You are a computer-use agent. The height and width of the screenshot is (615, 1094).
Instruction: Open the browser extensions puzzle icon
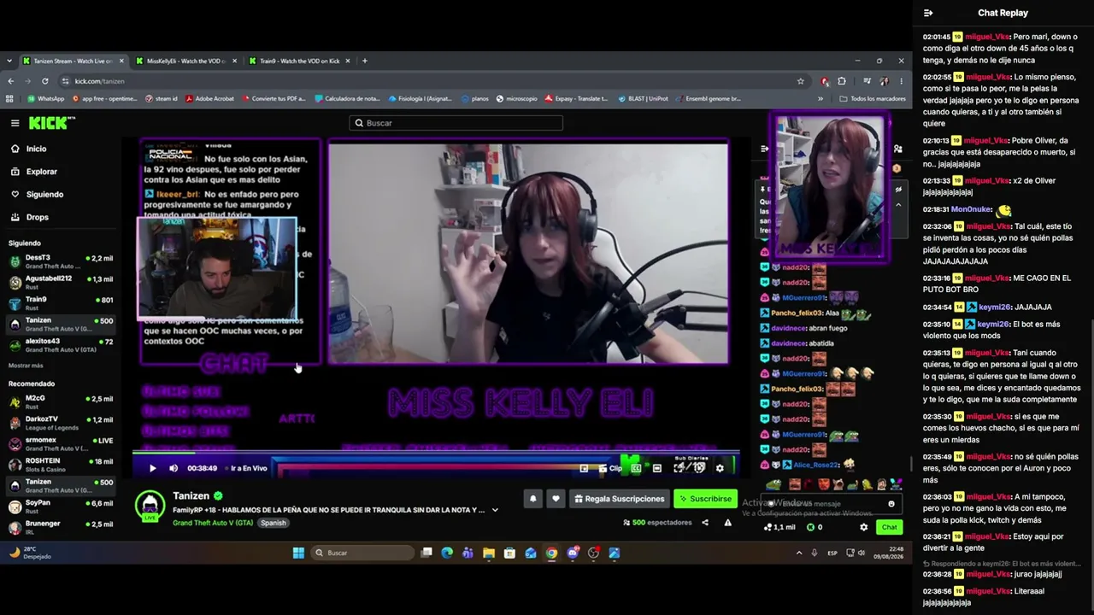tap(842, 81)
